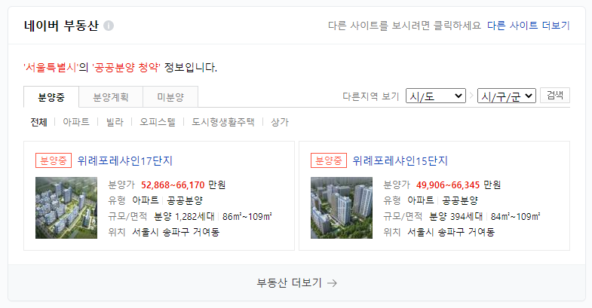Select the 전체 filter
This screenshot has width=592, height=308.
(x=39, y=122)
